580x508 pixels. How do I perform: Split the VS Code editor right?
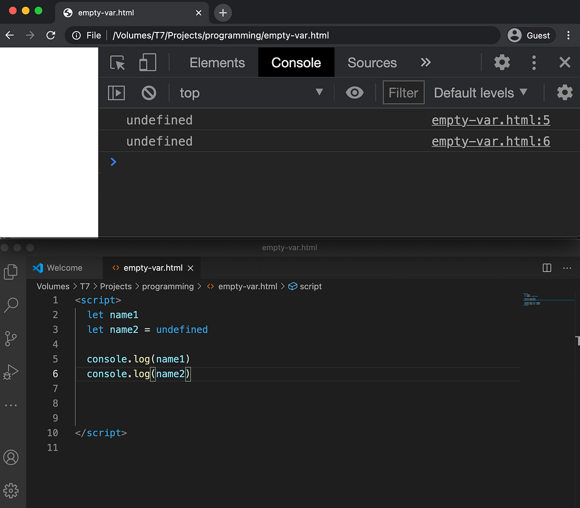[547, 268]
